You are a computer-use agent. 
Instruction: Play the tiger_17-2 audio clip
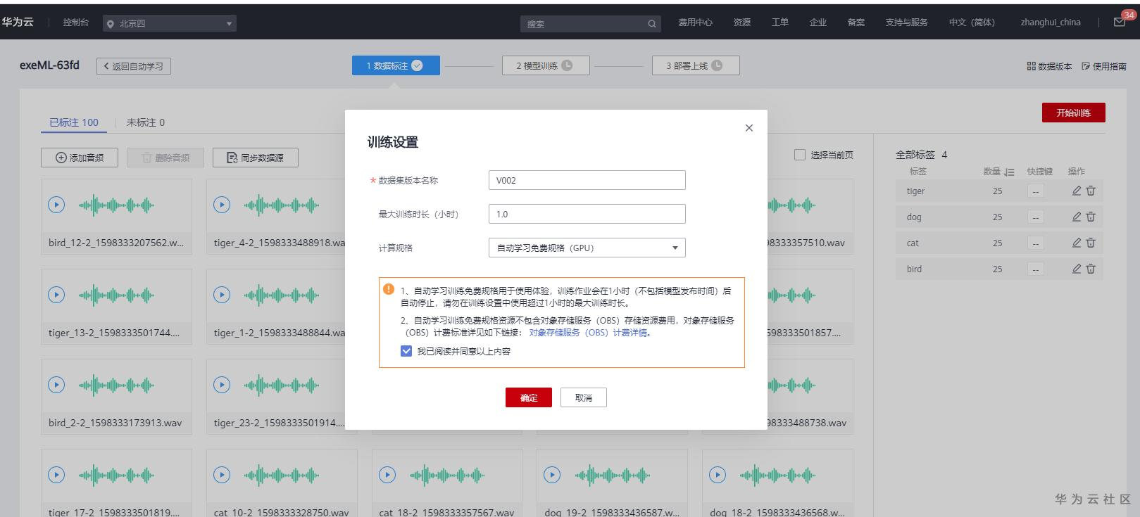[x=56, y=475]
